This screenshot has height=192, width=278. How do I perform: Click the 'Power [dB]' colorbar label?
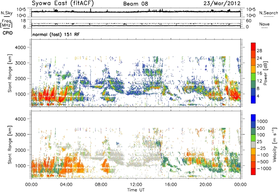265,73
